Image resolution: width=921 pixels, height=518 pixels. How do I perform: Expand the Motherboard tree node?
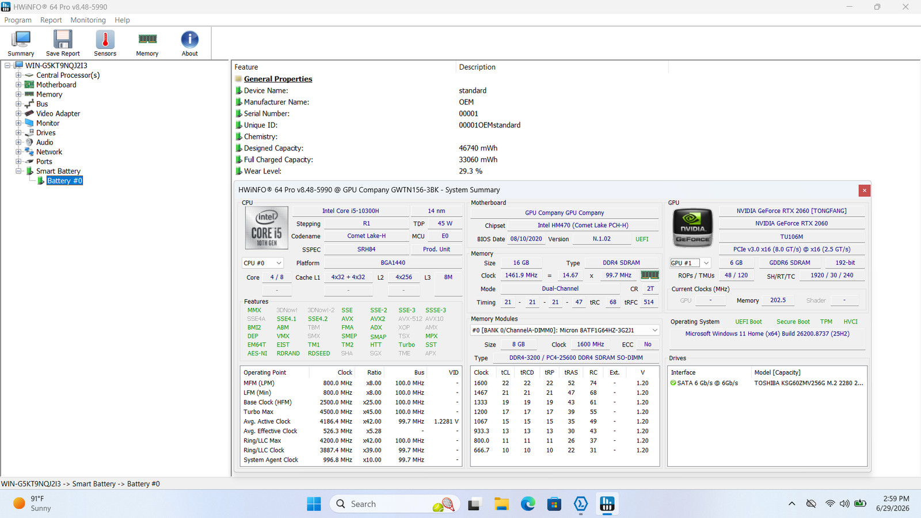(18, 85)
